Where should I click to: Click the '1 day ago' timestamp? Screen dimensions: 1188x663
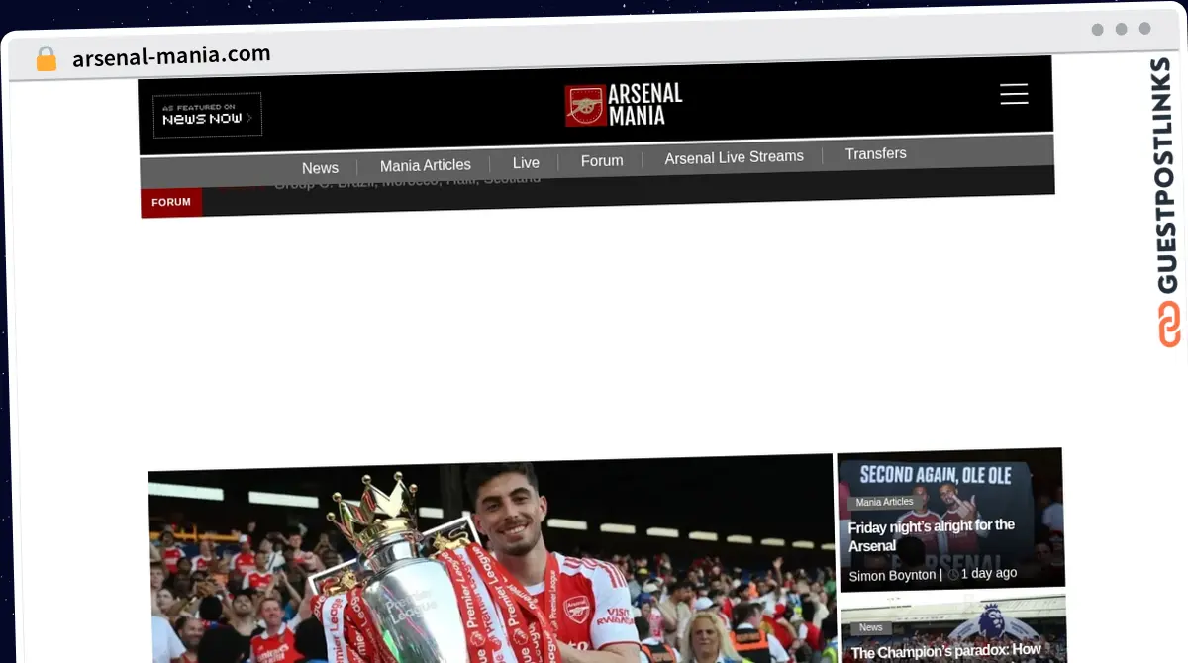coord(989,573)
